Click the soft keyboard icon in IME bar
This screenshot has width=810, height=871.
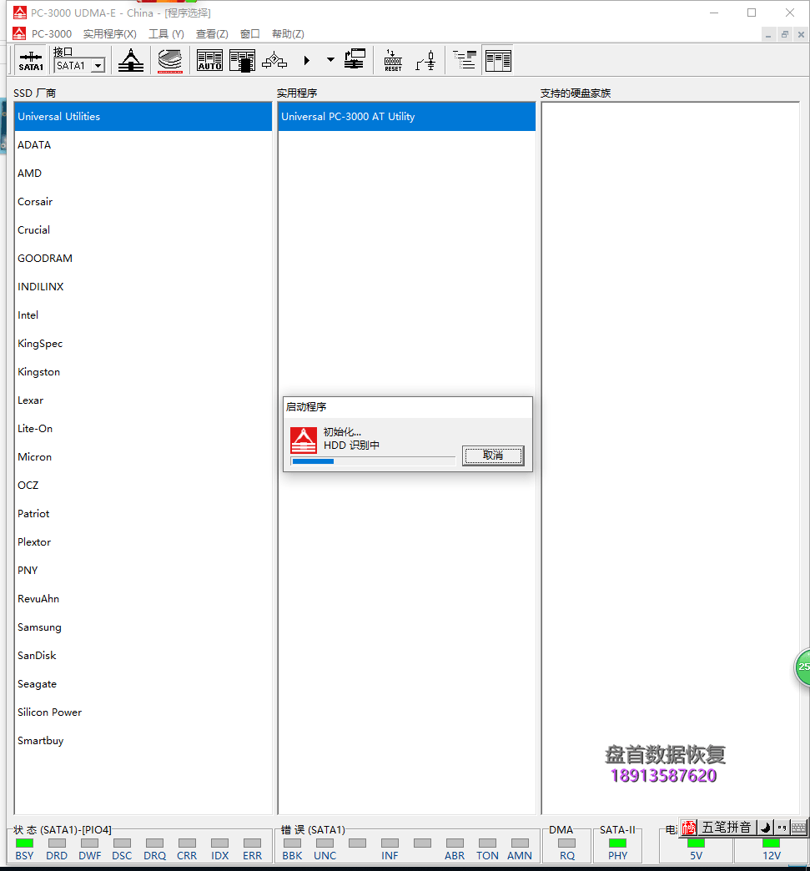pyautogui.click(x=798, y=828)
